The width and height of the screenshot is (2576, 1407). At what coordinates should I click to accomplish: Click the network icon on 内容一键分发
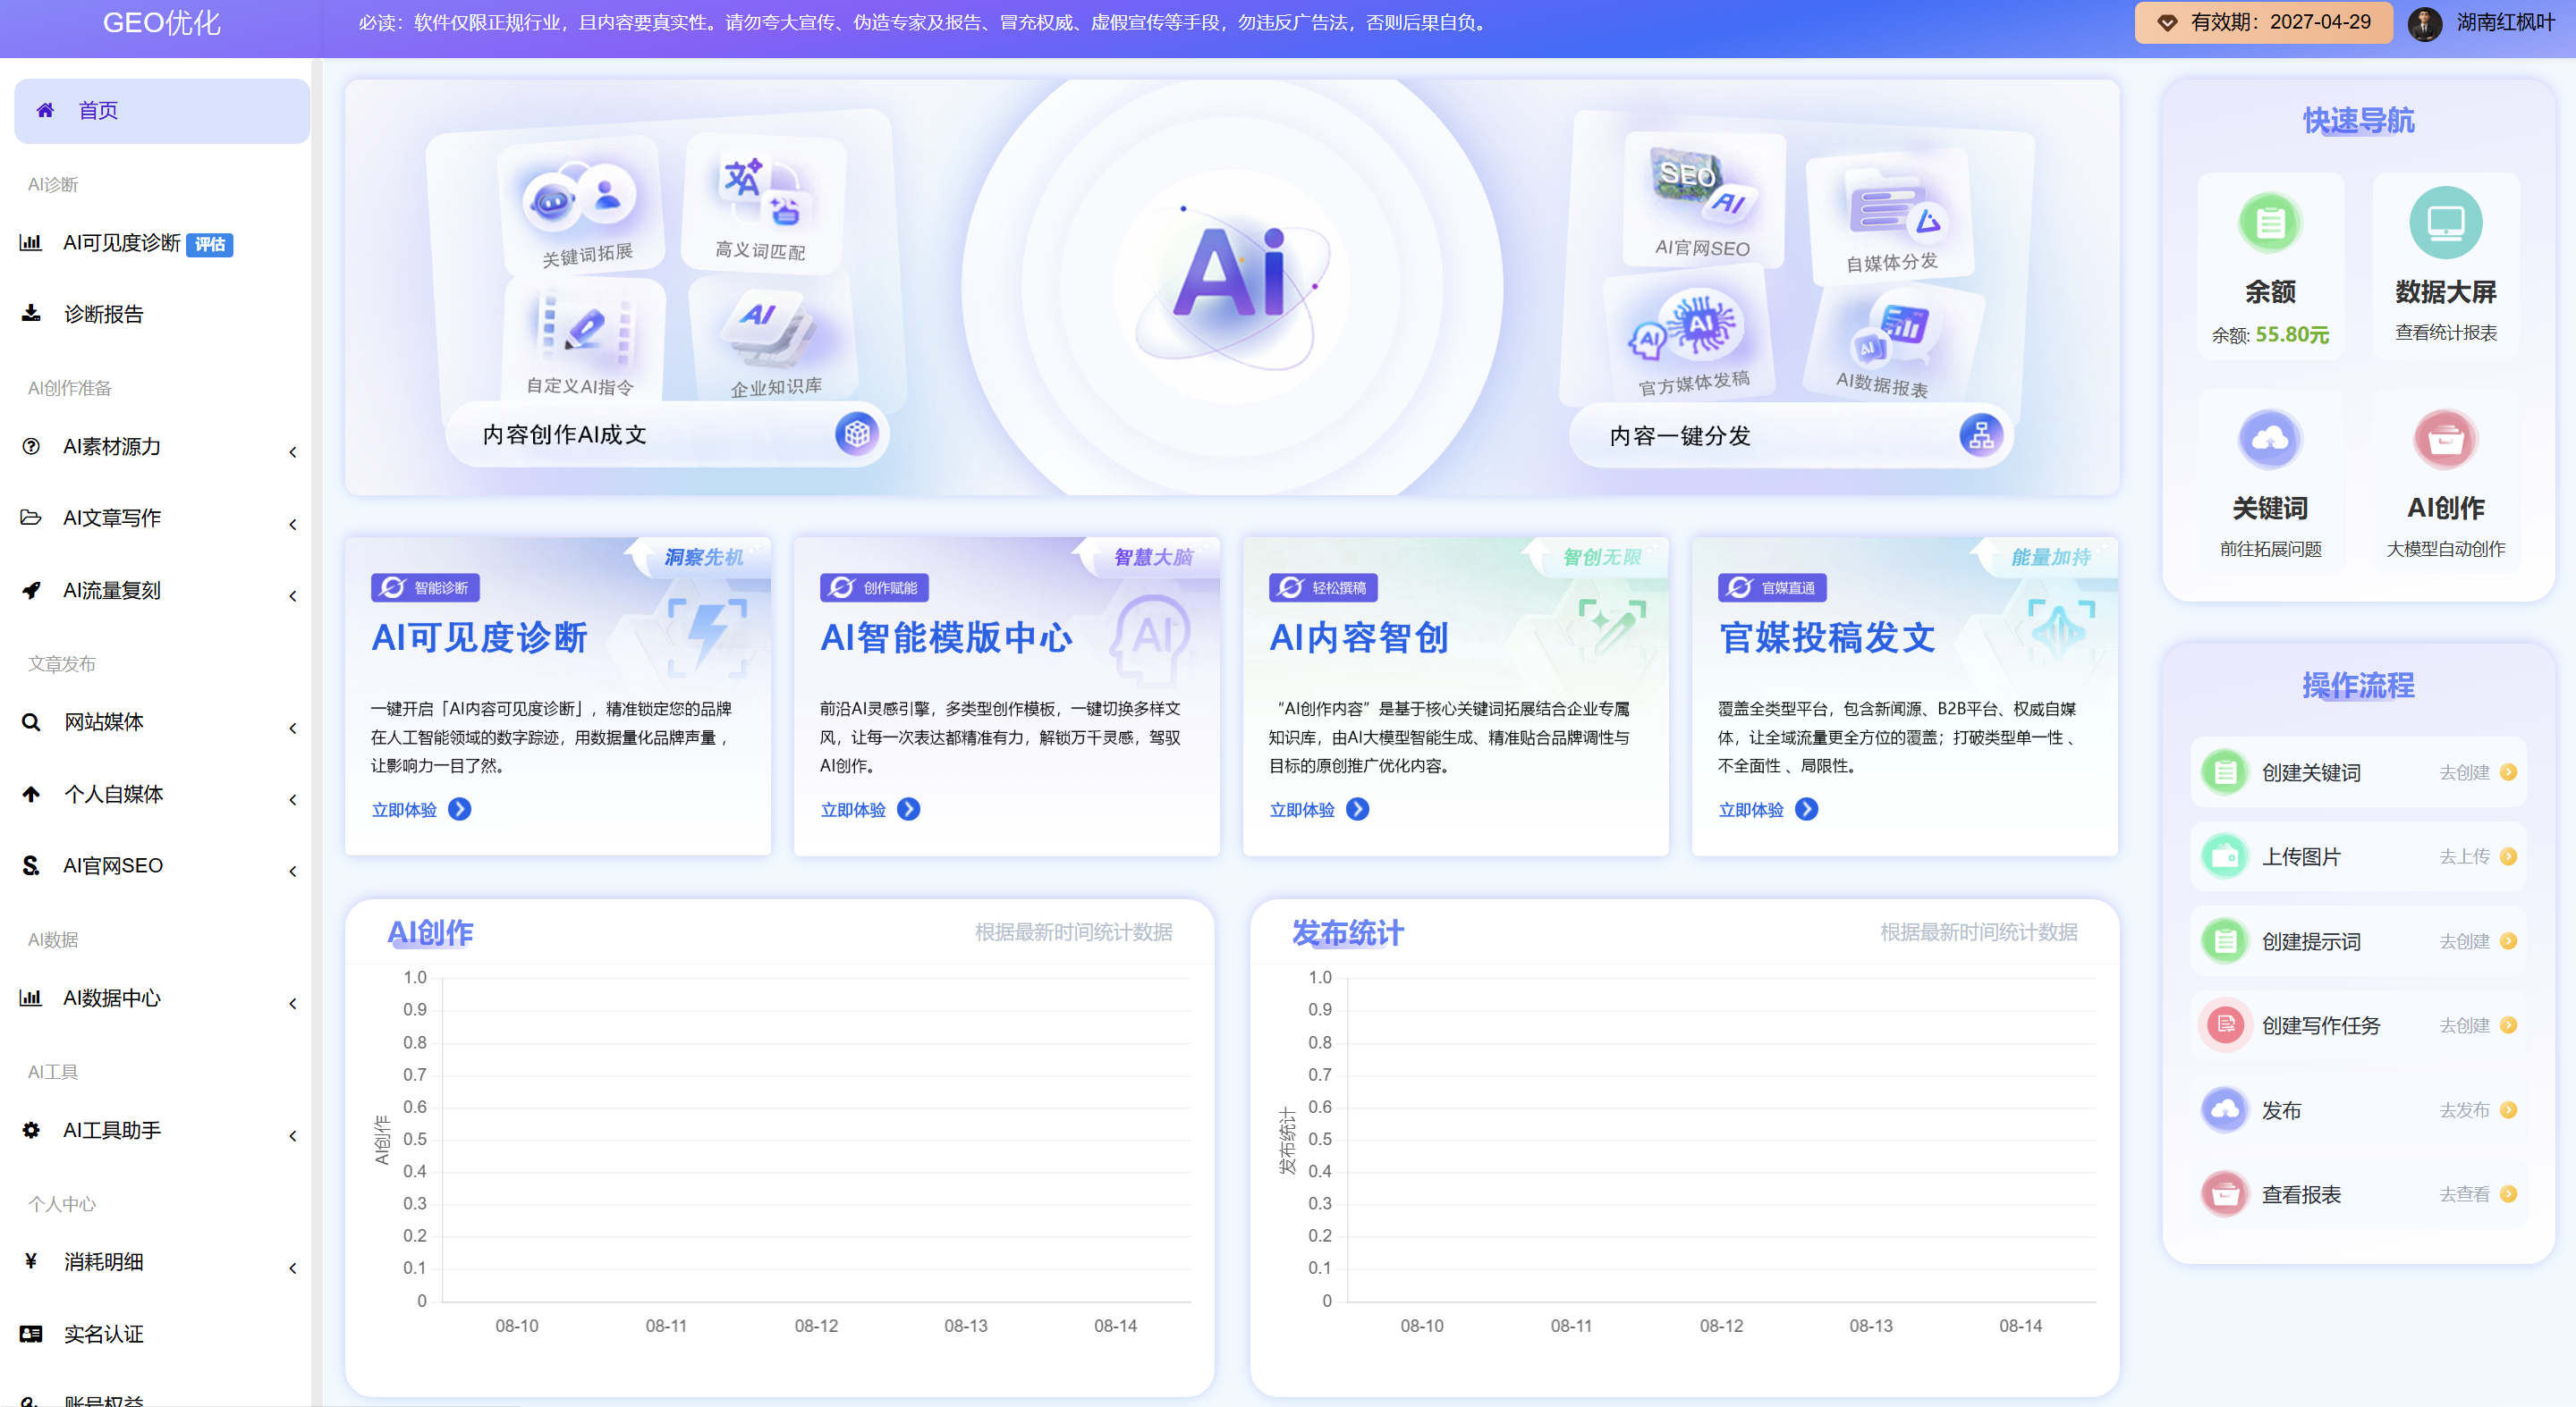[1981, 434]
